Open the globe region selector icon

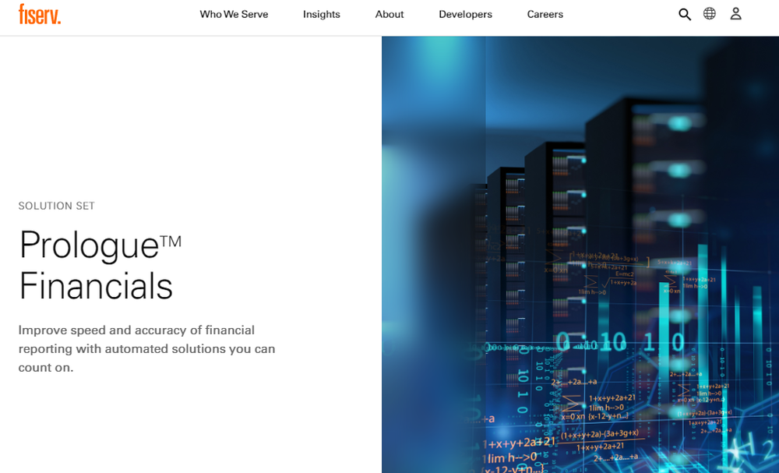710,14
